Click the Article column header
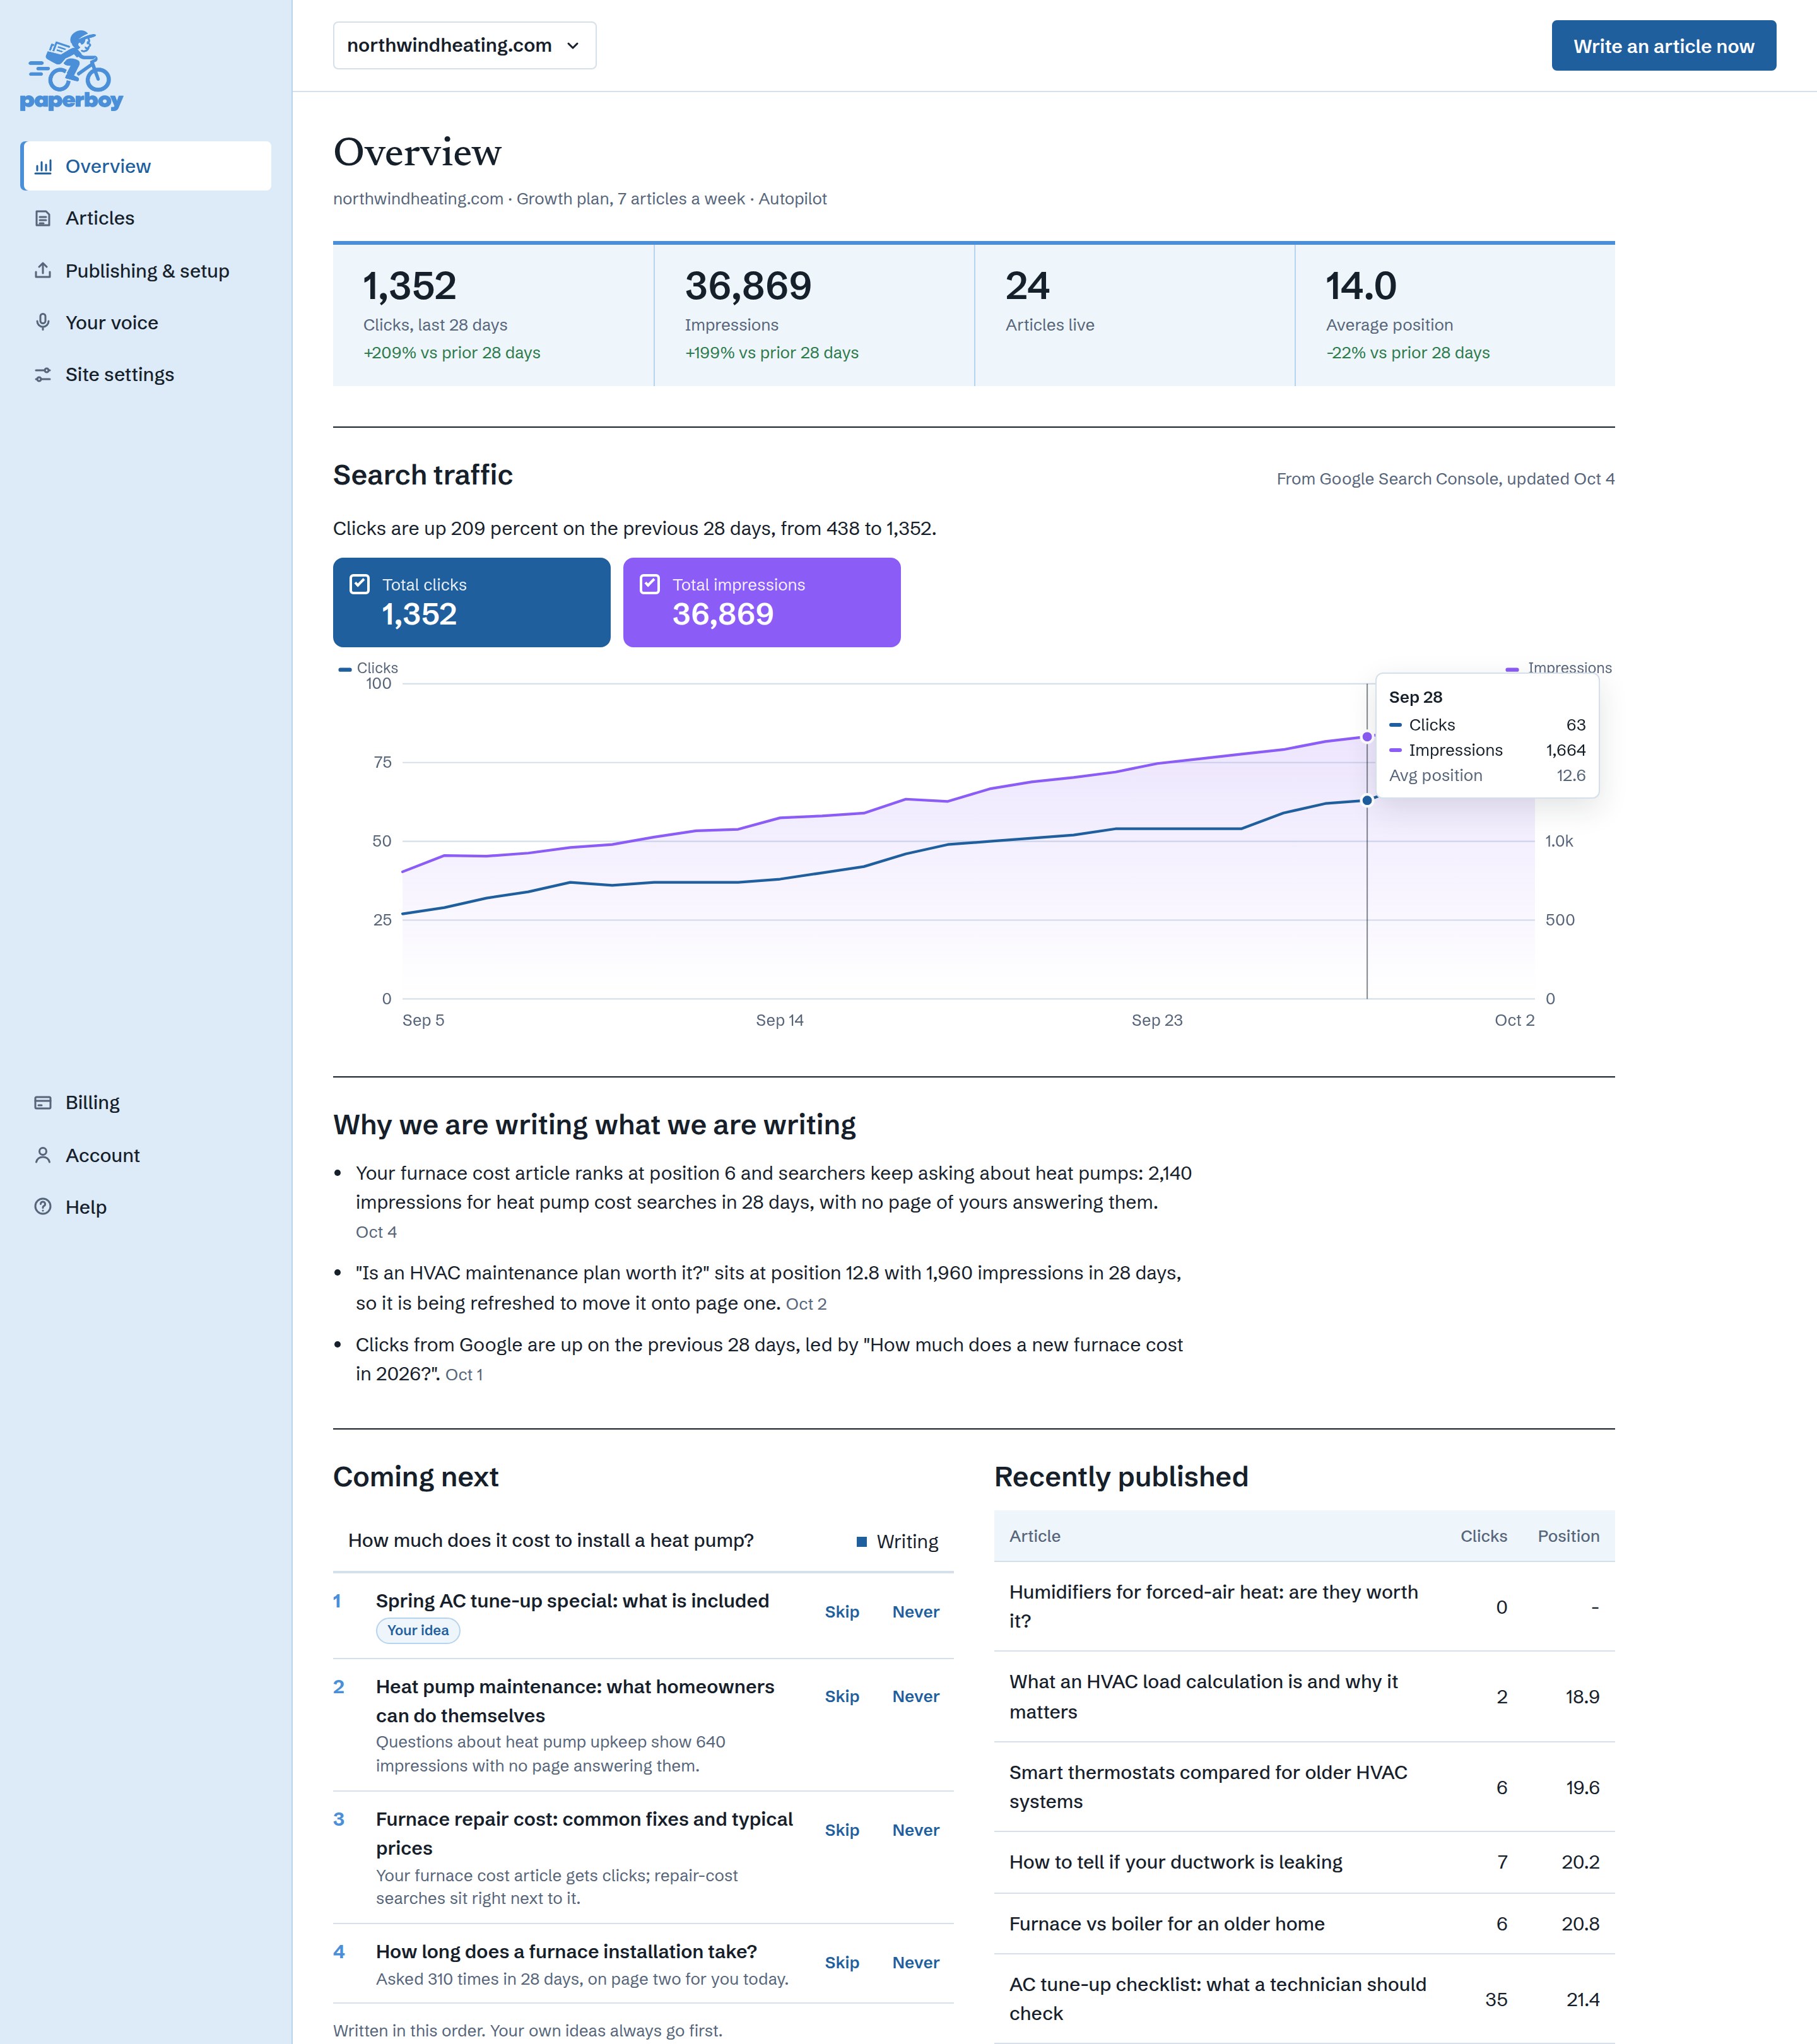Screen dimensions: 1817x2044 pos(1035,1536)
